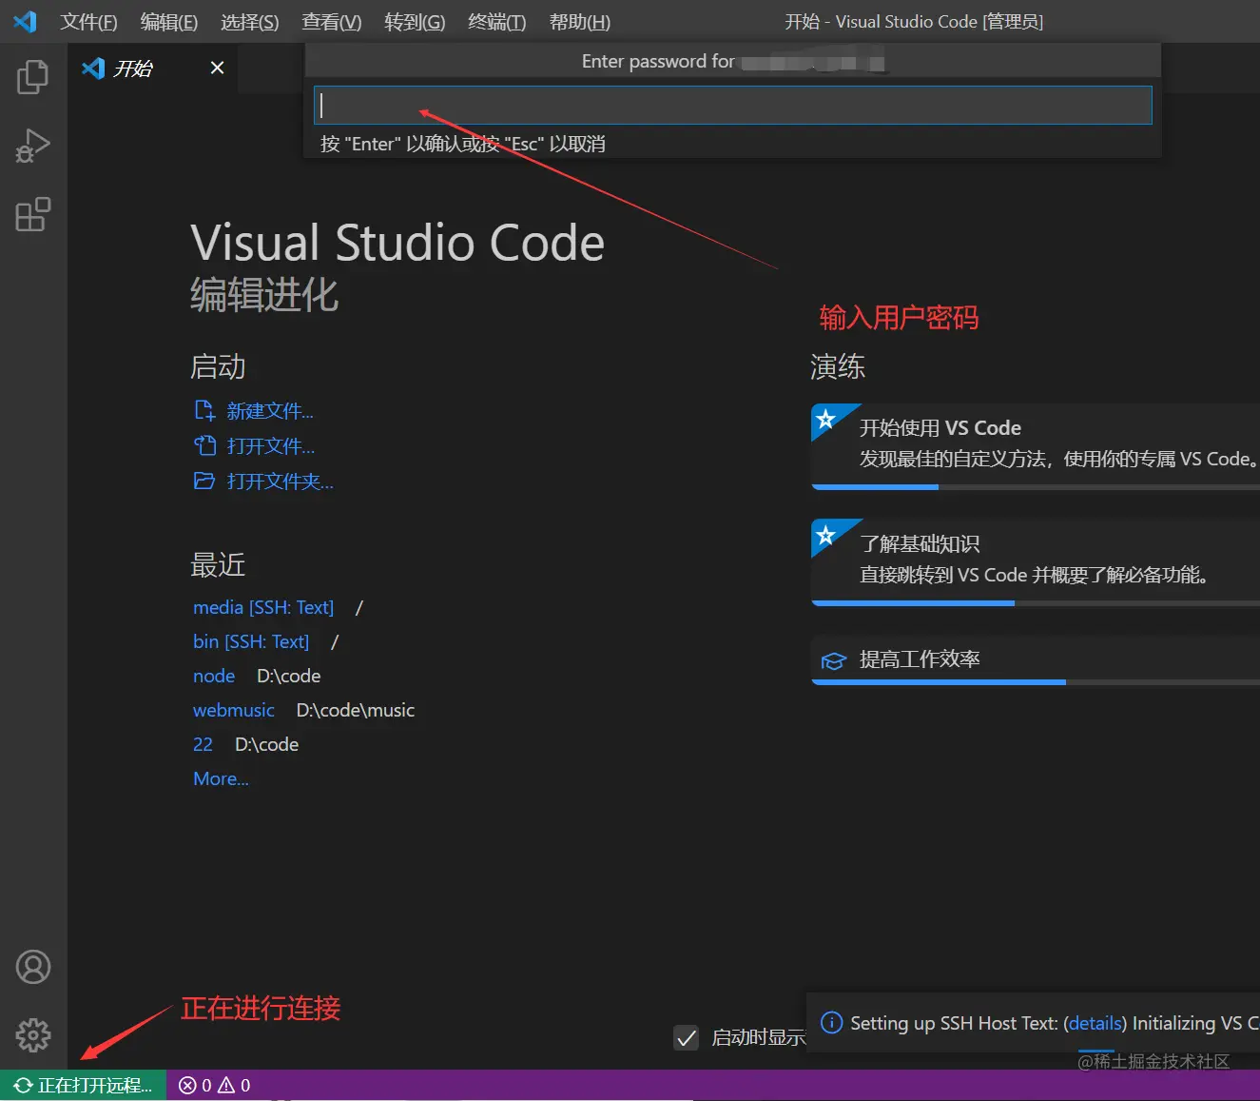This screenshot has height=1101, width=1260.
Task: Click the VS Code logo in title bar
Action: [26, 21]
